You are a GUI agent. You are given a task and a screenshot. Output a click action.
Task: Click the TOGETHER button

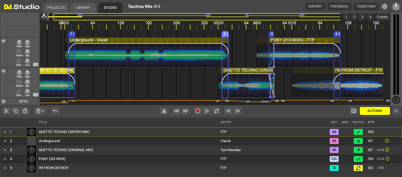(x=366, y=6)
